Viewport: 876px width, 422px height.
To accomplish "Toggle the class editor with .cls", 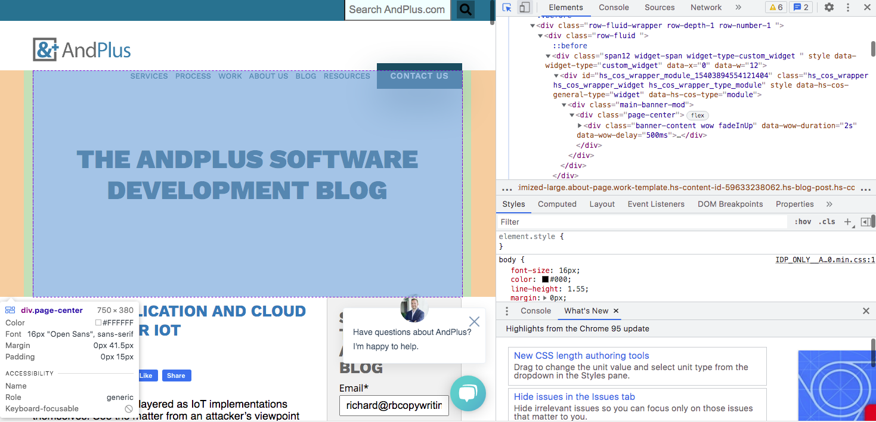I will tap(827, 221).
